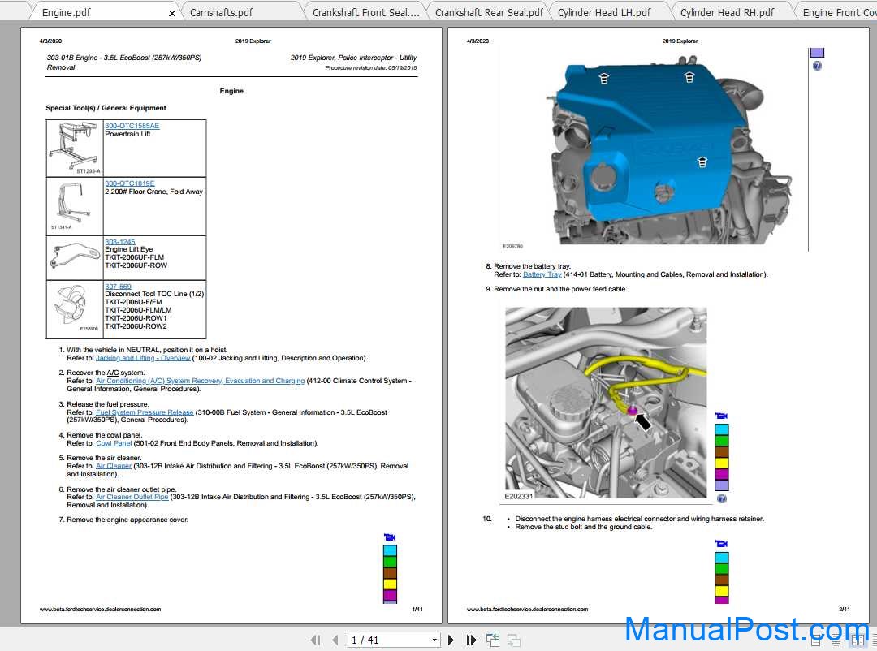Click the lavender swatch beside the power feed cable image
The image size is (877, 651).
[722, 485]
